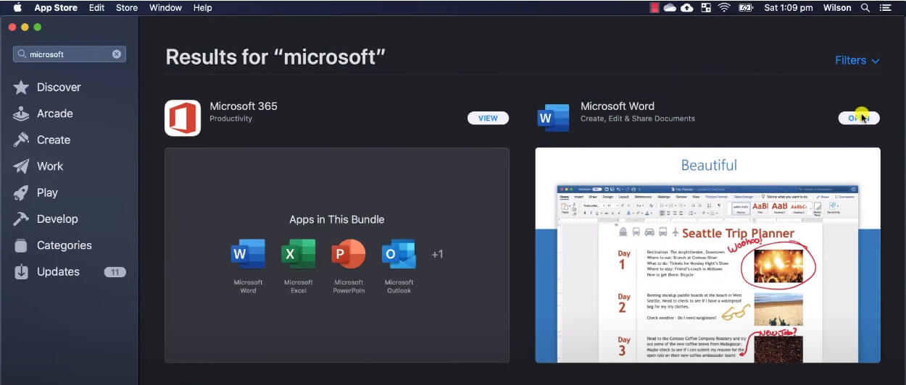Open Spotlight search in the menu bar
This screenshot has height=385, width=906.
click(865, 8)
